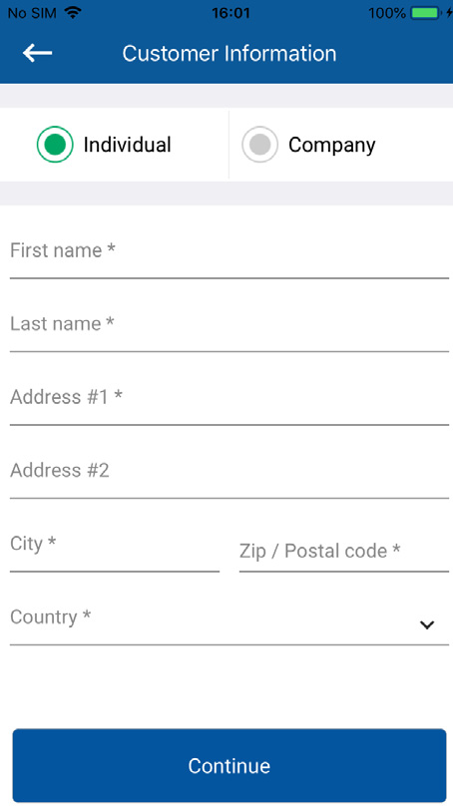Tap the back arrow icon

point(37,53)
